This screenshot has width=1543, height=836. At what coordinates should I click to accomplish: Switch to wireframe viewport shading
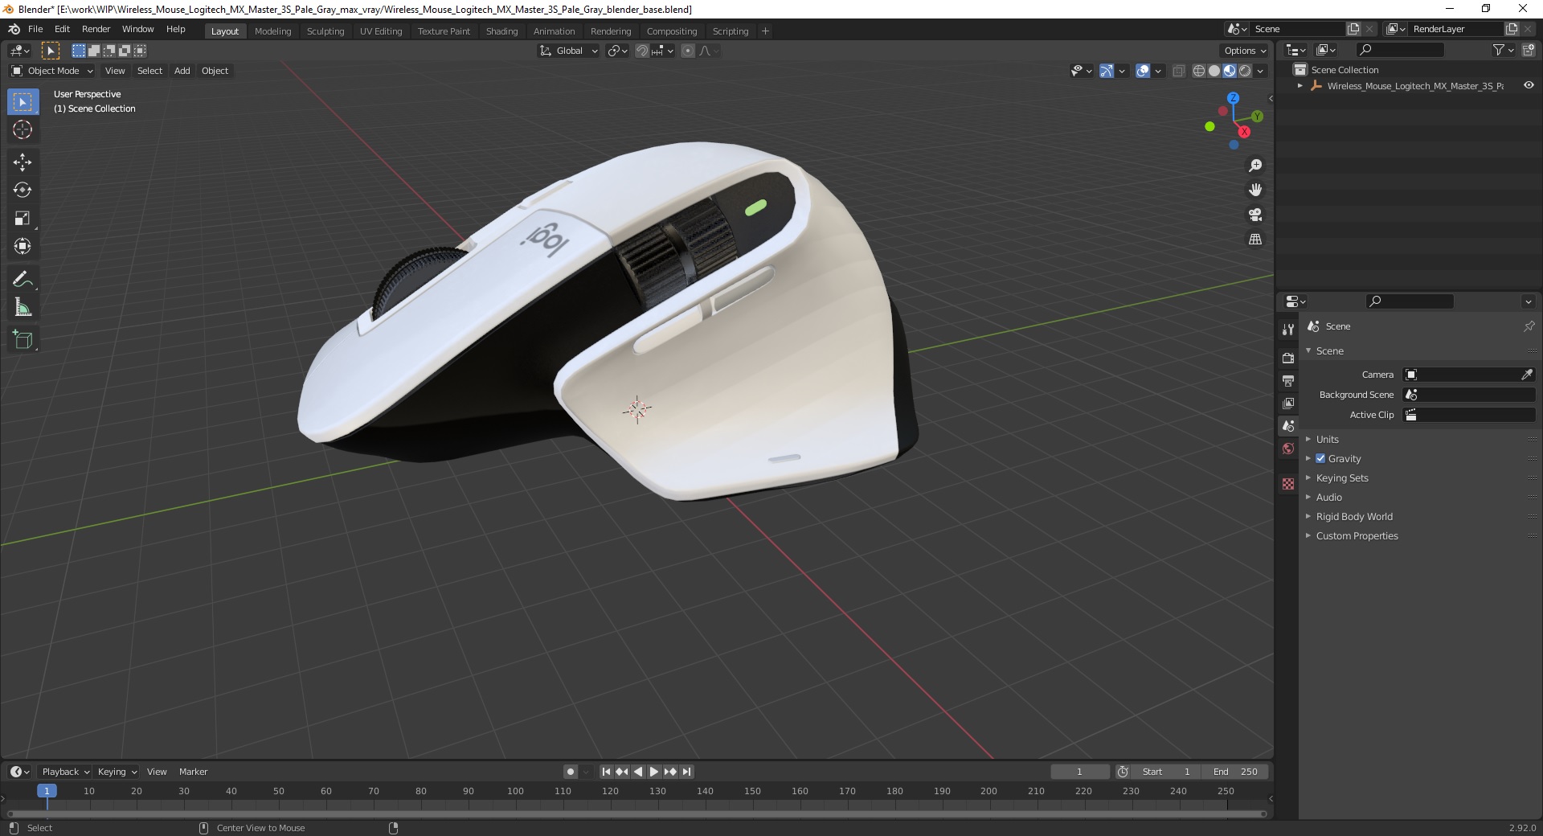[x=1199, y=71]
